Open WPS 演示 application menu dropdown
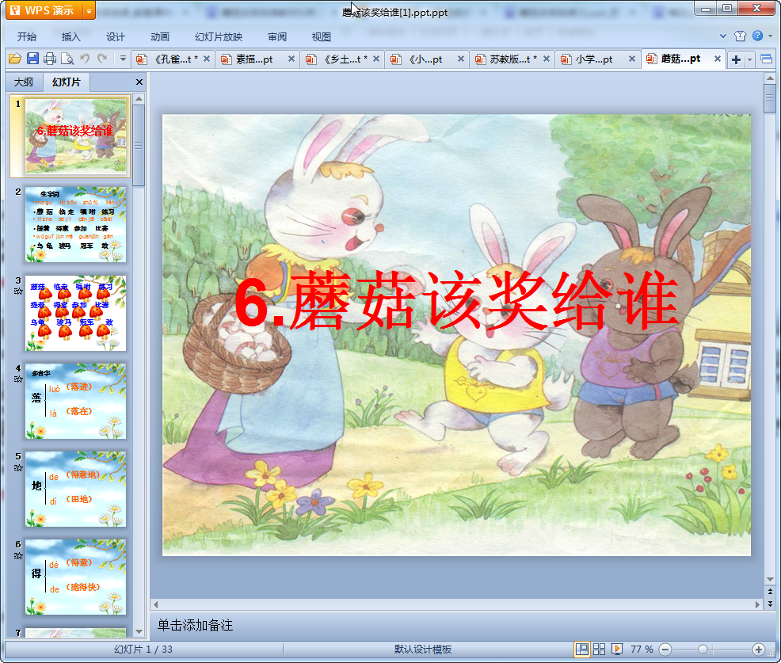781x663 pixels. pyautogui.click(x=89, y=10)
